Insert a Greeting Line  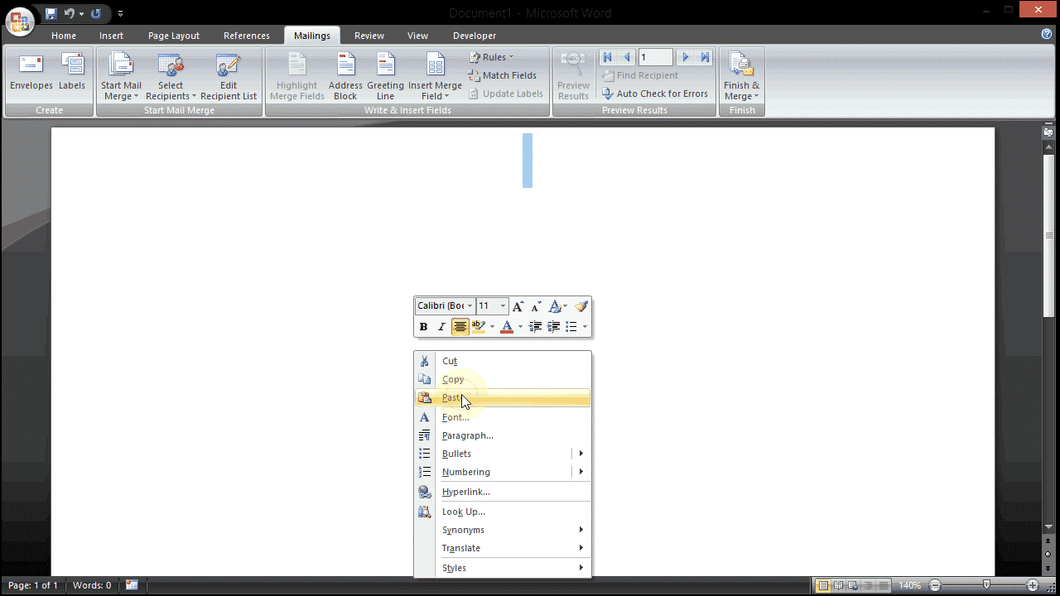tap(385, 76)
